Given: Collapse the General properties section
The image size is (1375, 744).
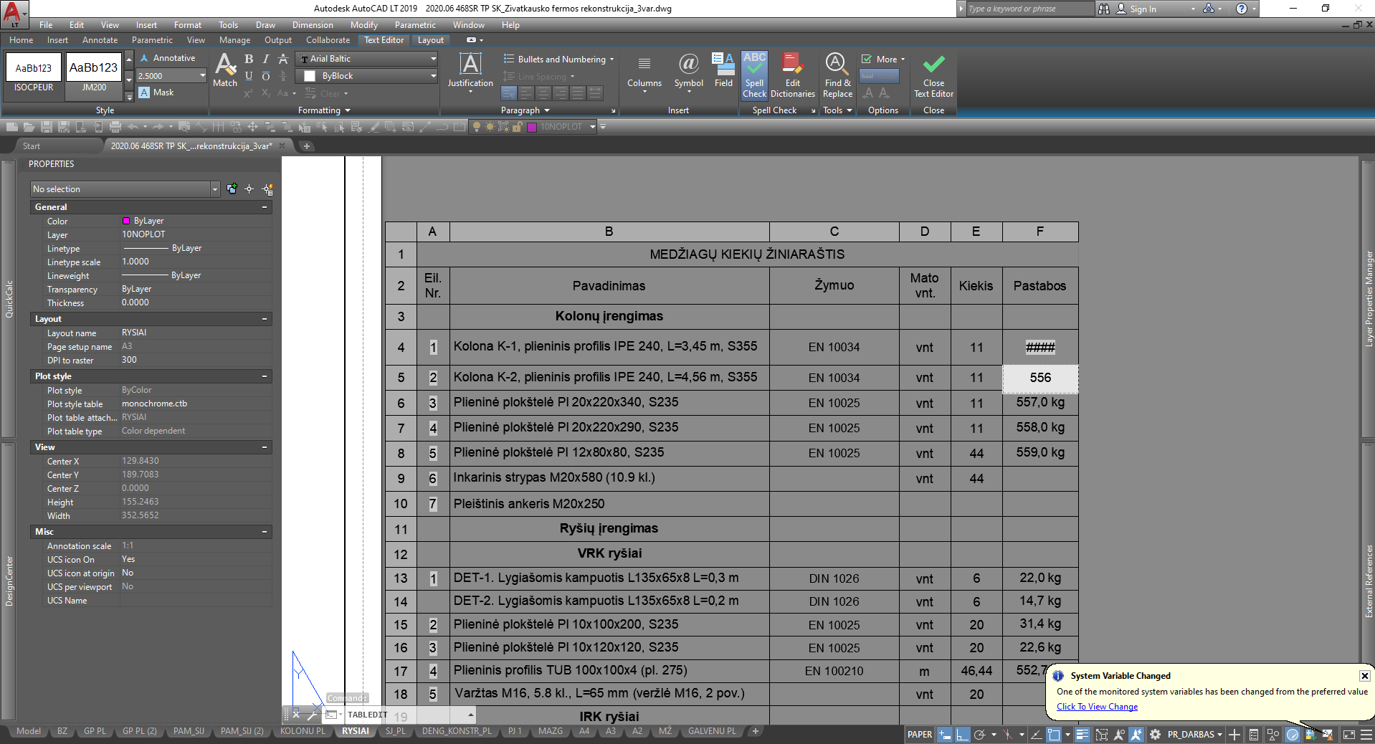Looking at the screenshot, I should point(265,207).
